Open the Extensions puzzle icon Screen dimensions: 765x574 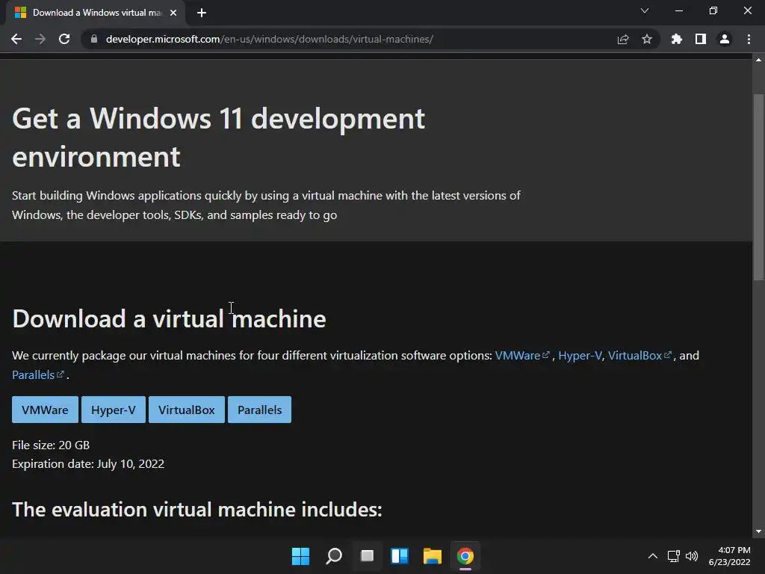tap(677, 39)
